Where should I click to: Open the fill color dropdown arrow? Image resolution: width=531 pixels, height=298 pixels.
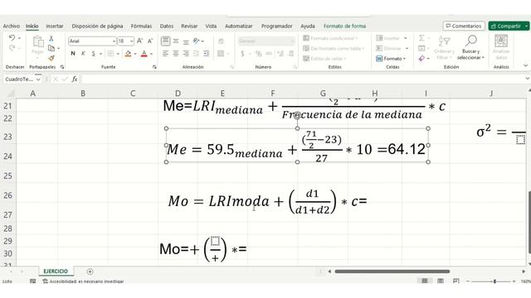click(x=135, y=54)
